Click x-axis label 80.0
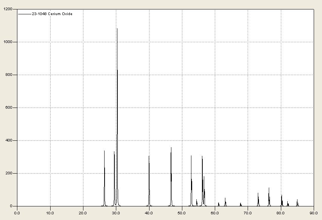Image resolution: width=322 pixels, height=220 pixels. (x=281, y=213)
